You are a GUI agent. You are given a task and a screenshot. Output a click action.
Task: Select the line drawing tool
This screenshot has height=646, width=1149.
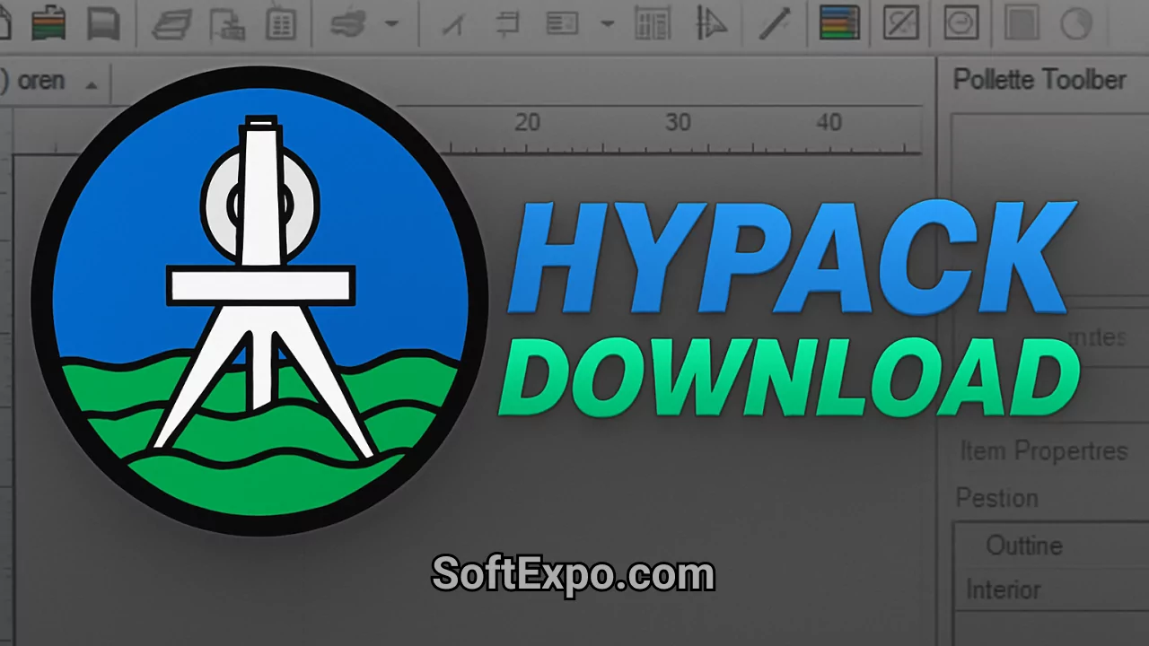coord(774,24)
